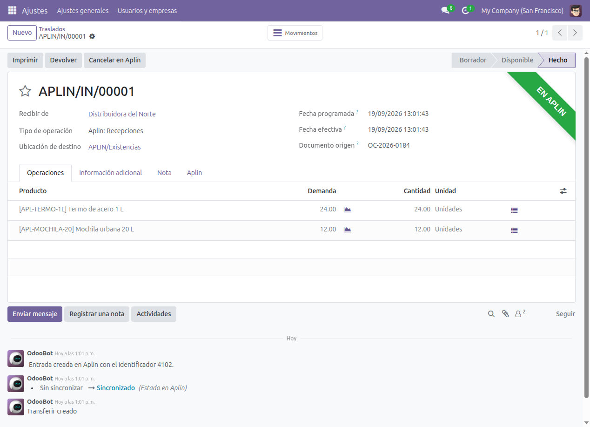The image size is (590, 427).
Task: Open the gear actions menu beside APLIN/IN/00001
Action: (92, 36)
